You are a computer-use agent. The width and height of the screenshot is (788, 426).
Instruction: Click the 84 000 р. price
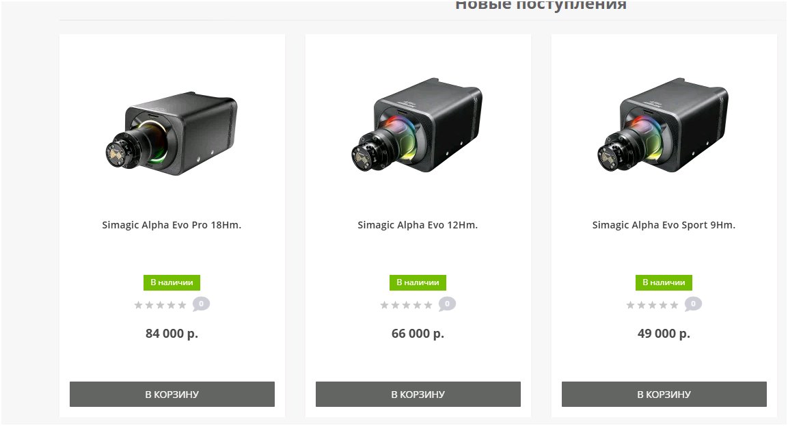pyautogui.click(x=172, y=334)
